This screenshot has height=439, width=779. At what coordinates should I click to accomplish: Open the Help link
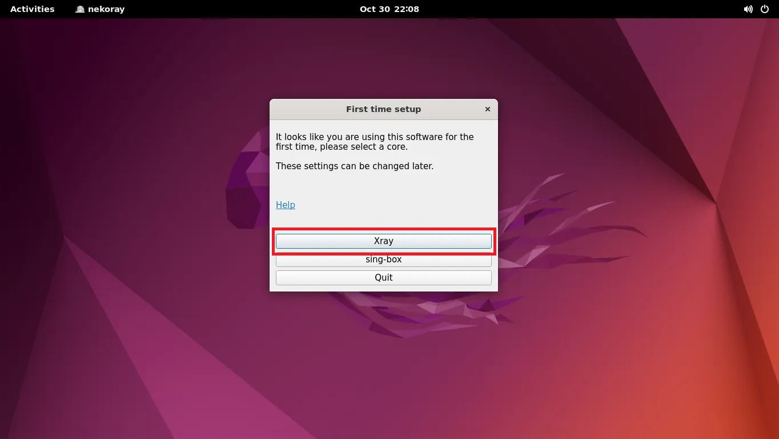tap(286, 205)
